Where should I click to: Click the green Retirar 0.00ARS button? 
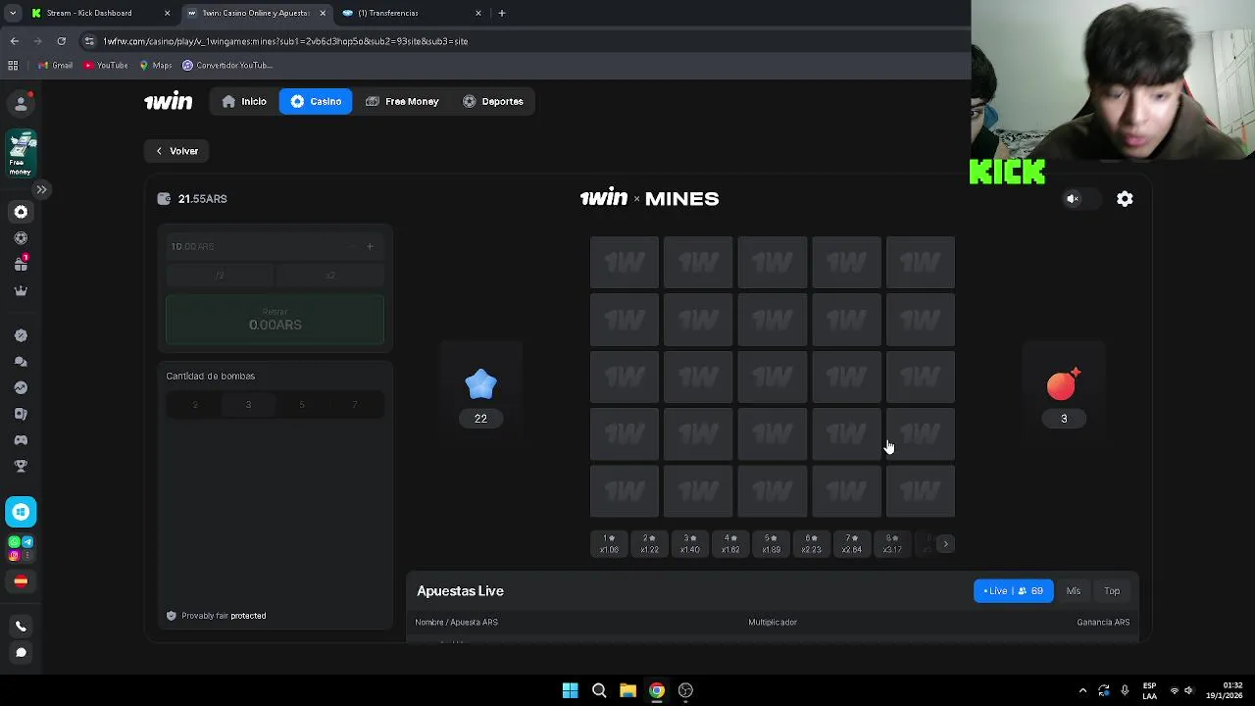(x=275, y=320)
